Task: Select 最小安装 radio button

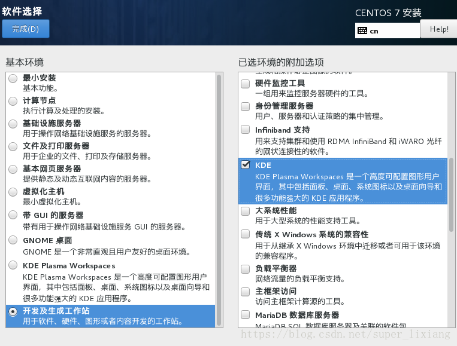Action: pos(13,78)
